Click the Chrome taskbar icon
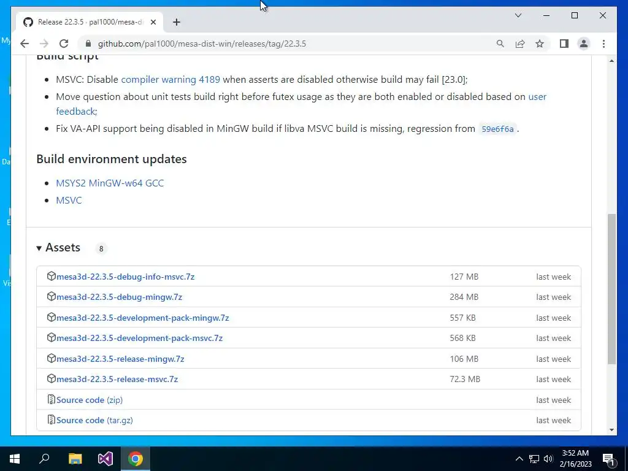 (x=136, y=459)
